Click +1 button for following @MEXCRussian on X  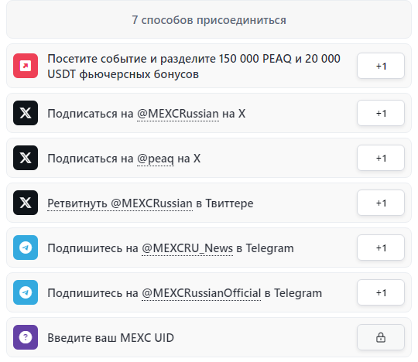pyautogui.click(x=381, y=113)
